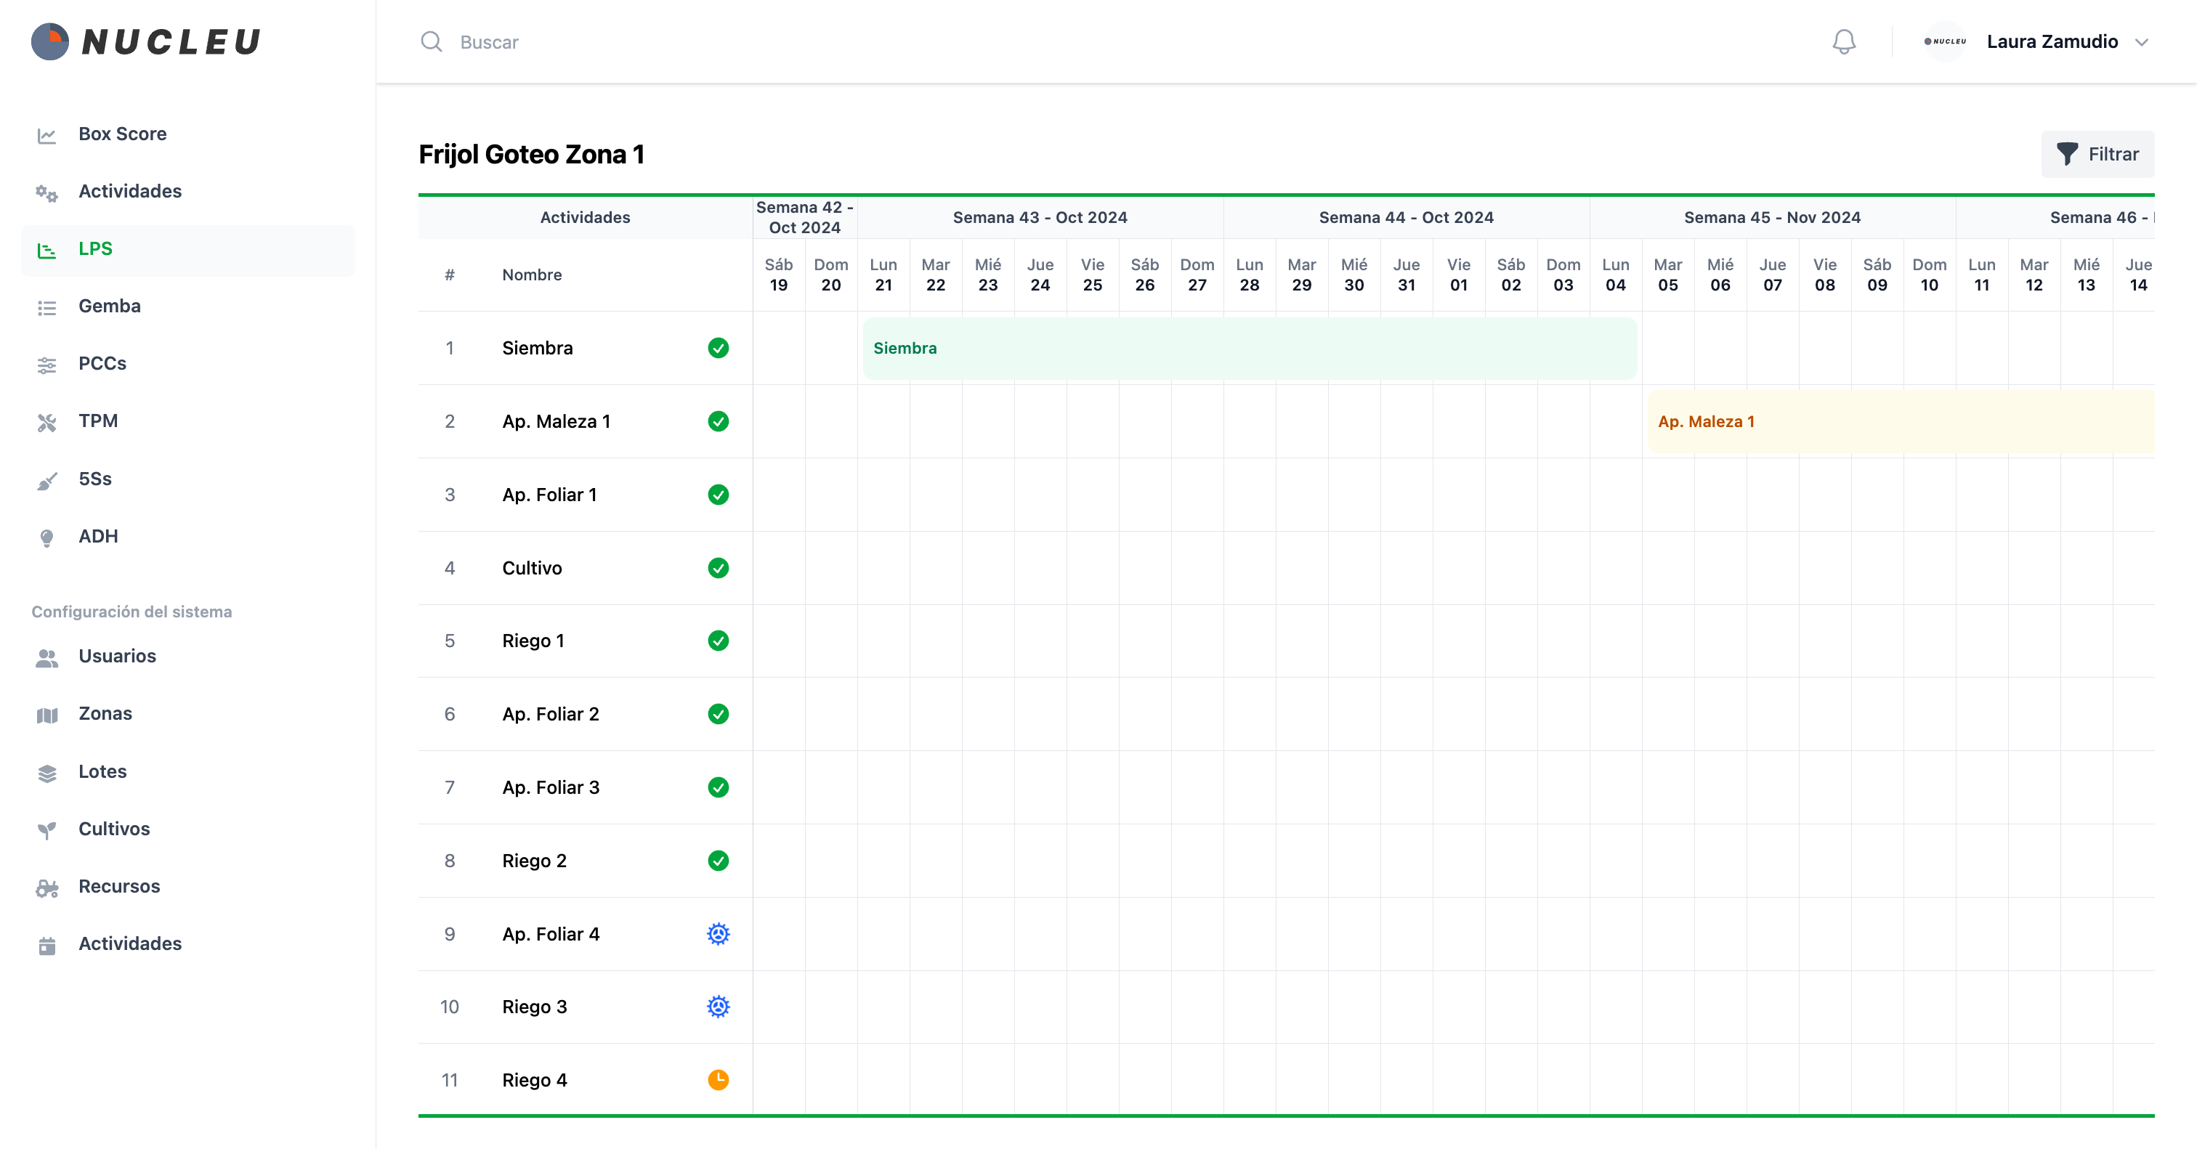Click the Vie 01 day column header
Viewport: 2197px width, 1149px height.
(x=1458, y=275)
